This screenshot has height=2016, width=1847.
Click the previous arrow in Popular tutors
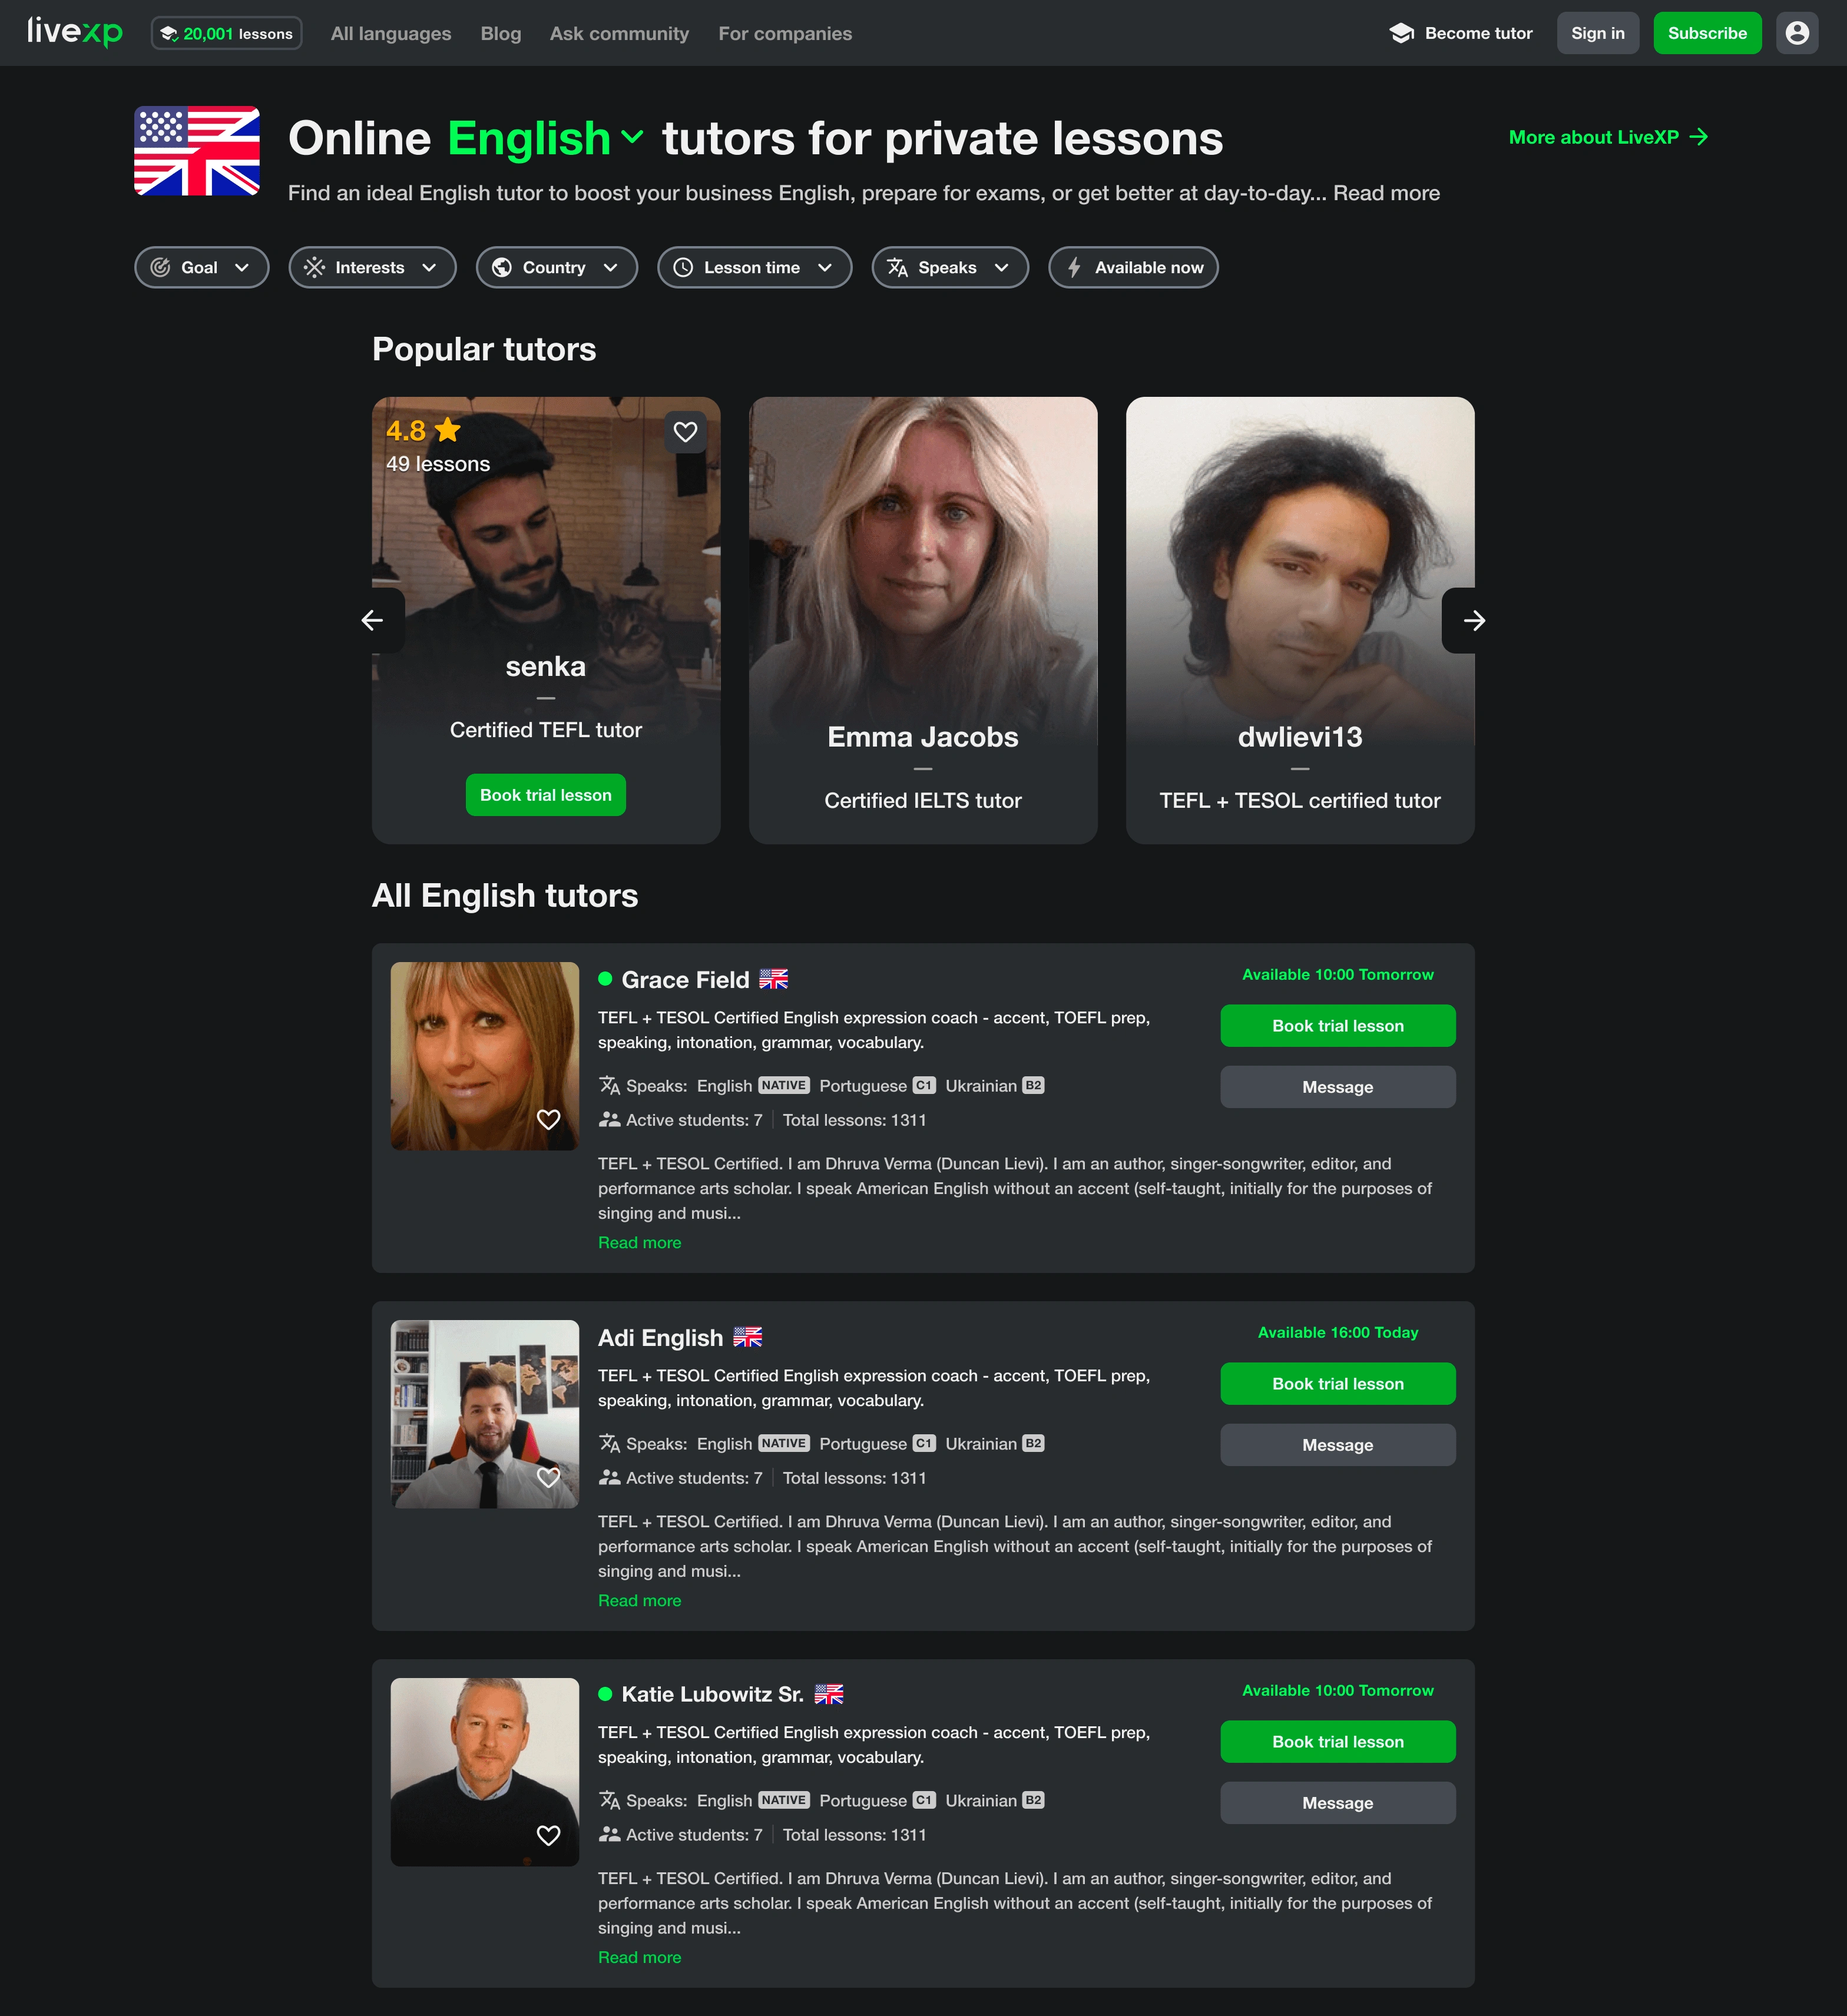pos(372,620)
